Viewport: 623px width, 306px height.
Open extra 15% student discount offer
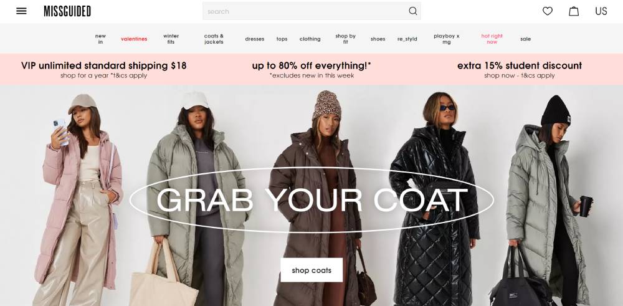[x=520, y=69]
